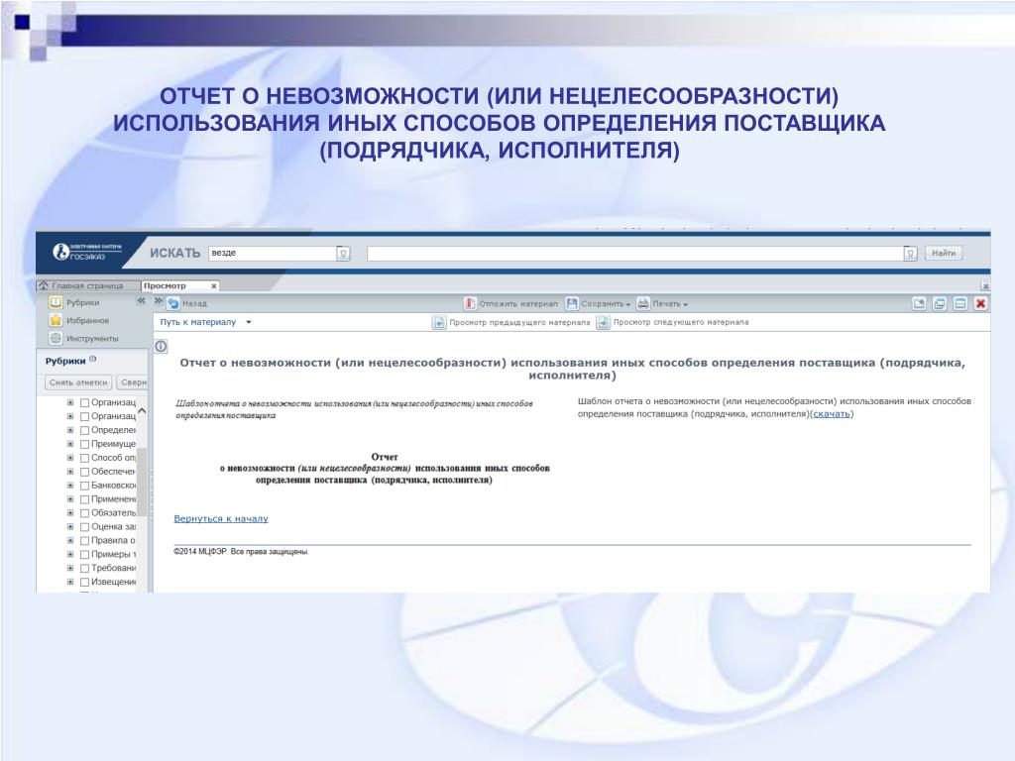The height and width of the screenshot is (761, 1015).
Task: Click the small close-all-tabs icon at tab bar right
Action: pos(984,286)
